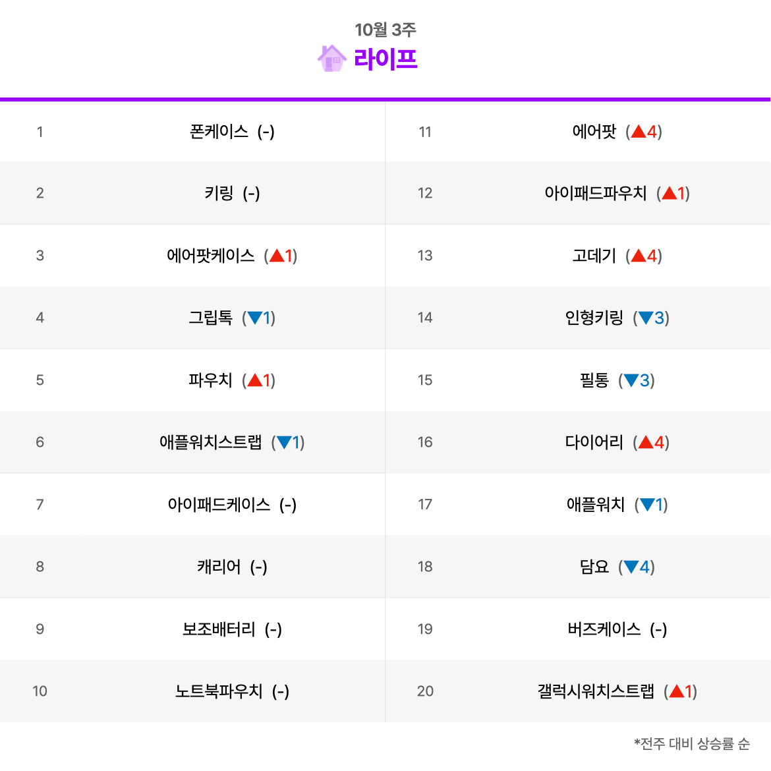Select the 보조배터리 keyword entry
The width and height of the screenshot is (771, 771).
[x=219, y=629]
